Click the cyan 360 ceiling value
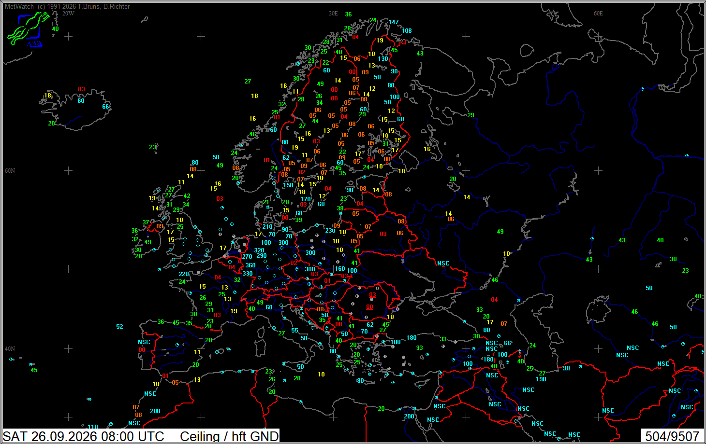 (250, 265)
